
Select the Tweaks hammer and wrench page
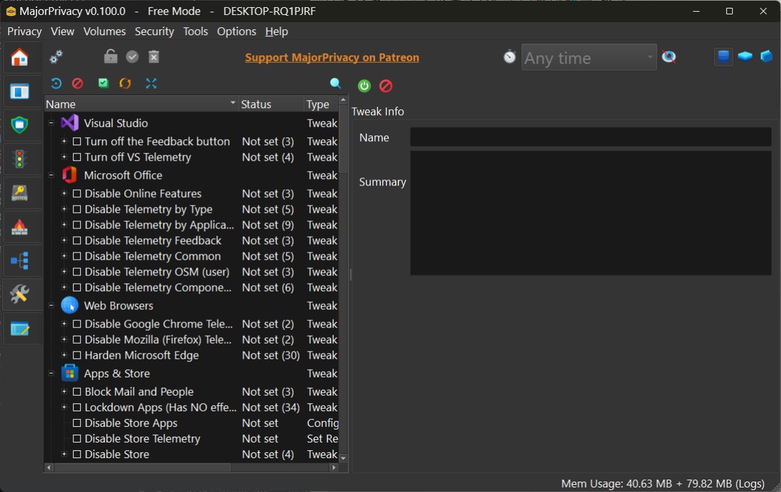(x=20, y=295)
